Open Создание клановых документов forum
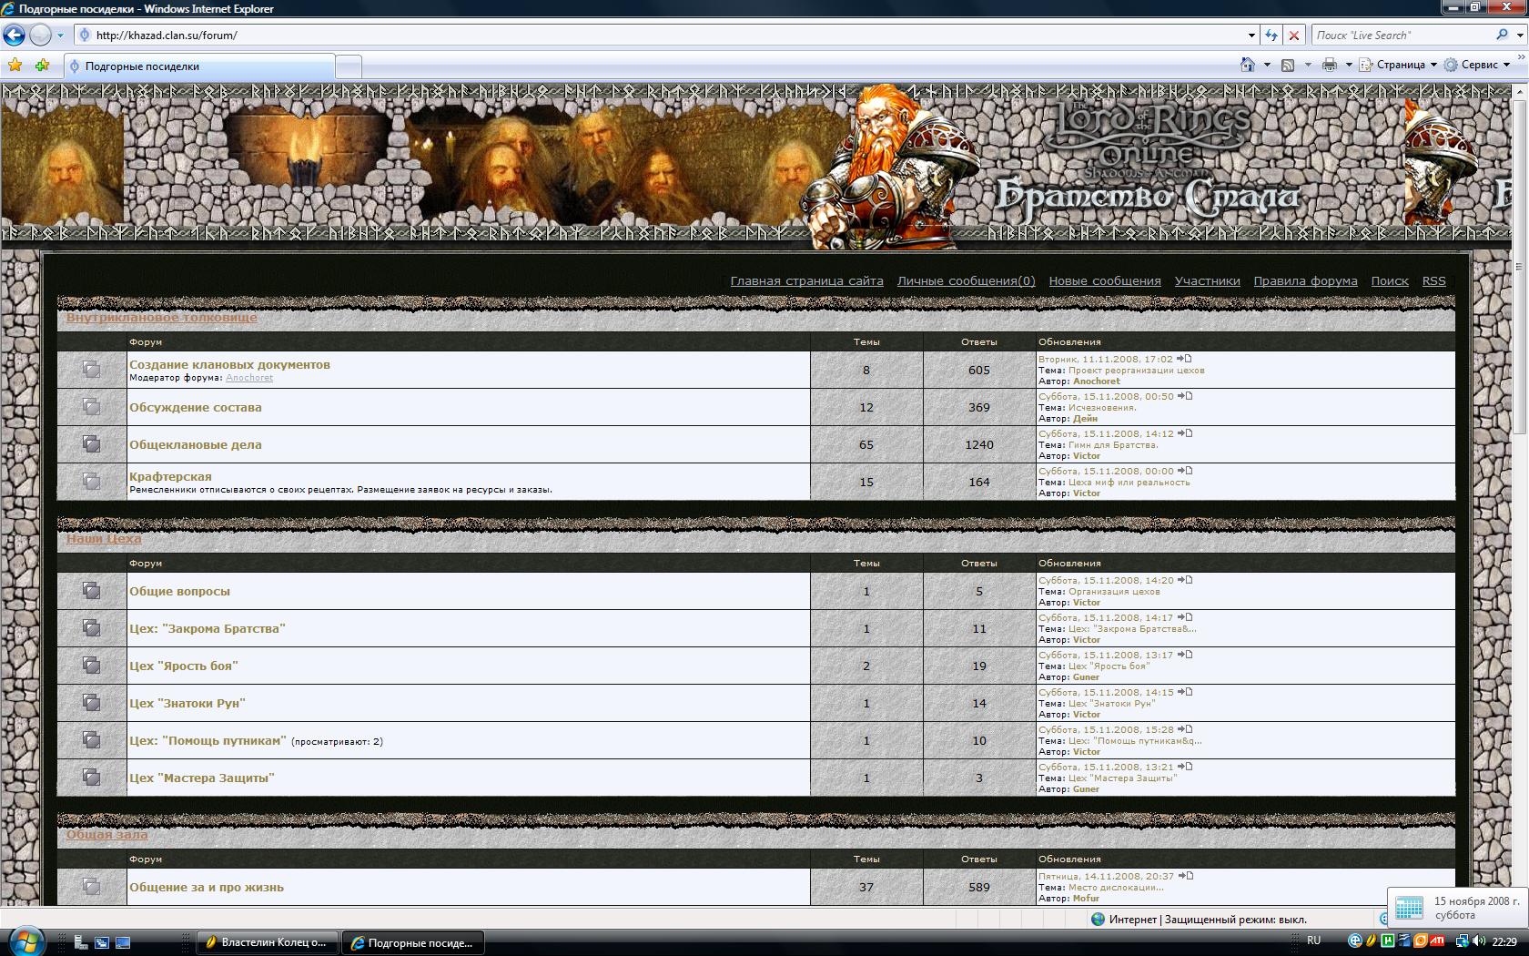 click(x=229, y=364)
